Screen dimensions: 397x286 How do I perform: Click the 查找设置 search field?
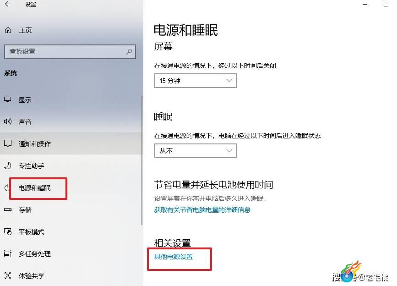click(70, 52)
